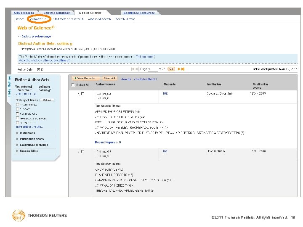Click the Recent Papers link
The width and height of the screenshot is (303, 227).
coord(106,142)
